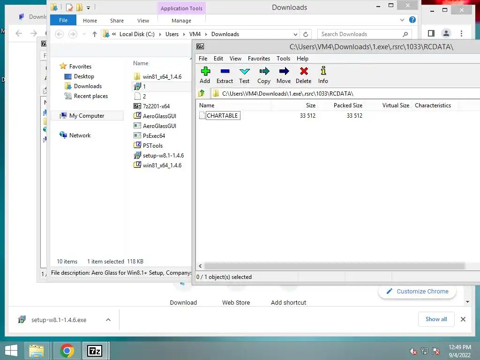
Task: Switch to Explorer's View ribbon tab
Action: point(143,21)
